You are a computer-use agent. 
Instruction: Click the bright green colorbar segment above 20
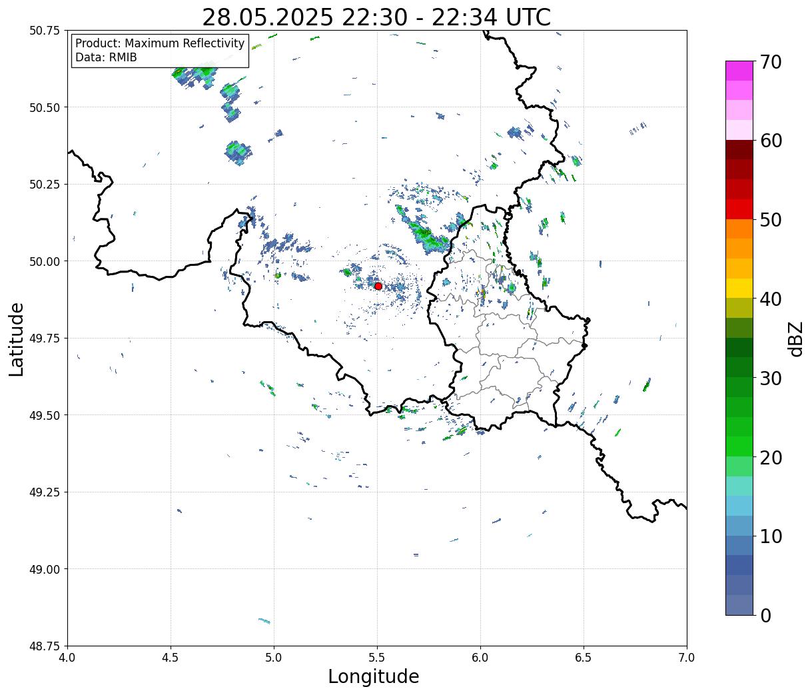coord(739,446)
